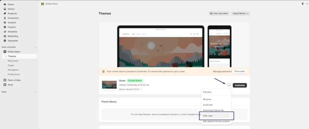This screenshot has height=129, width=309.
Task: Click the Orders inbox icon
Action: tap(5, 9)
